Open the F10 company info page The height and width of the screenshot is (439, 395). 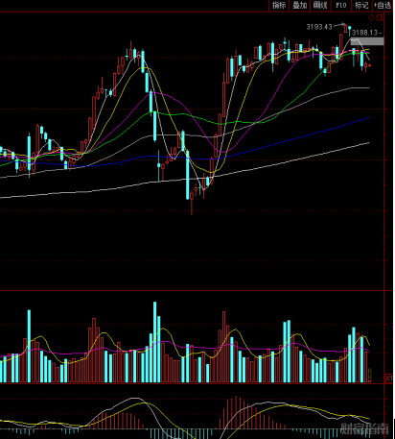click(x=340, y=5)
